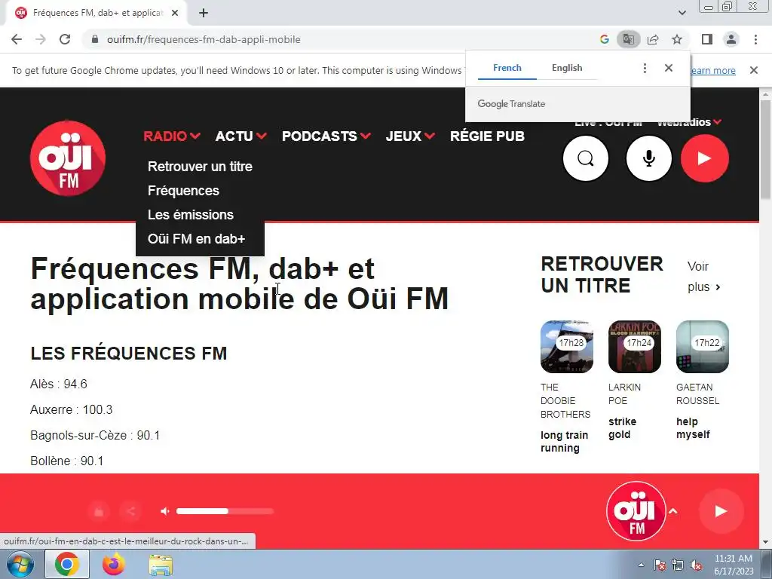Viewport: 772px width, 579px height.
Task: Show hidden tray icons arrow
Action: tap(641, 565)
